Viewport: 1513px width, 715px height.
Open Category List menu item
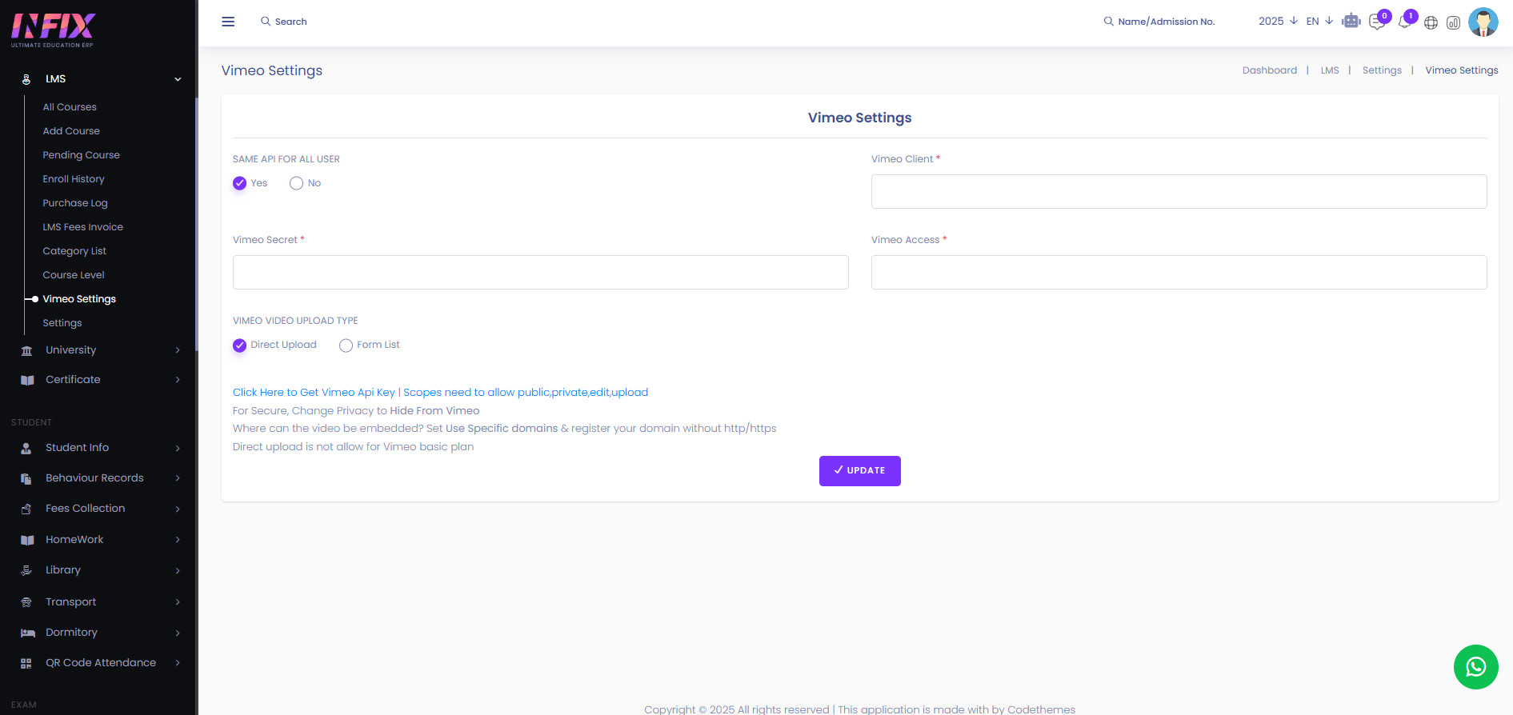[74, 251]
